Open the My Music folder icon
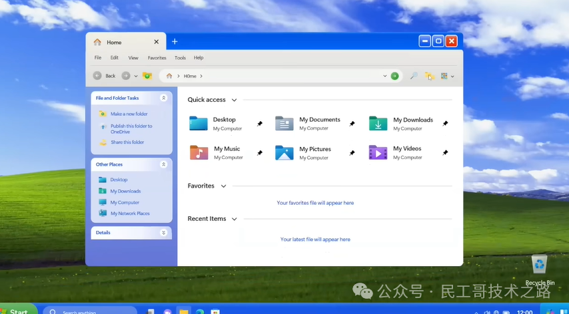 pyautogui.click(x=199, y=152)
